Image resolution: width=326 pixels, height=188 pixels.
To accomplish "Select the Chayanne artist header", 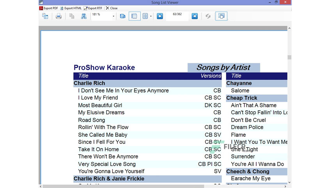I will (257, 83).
